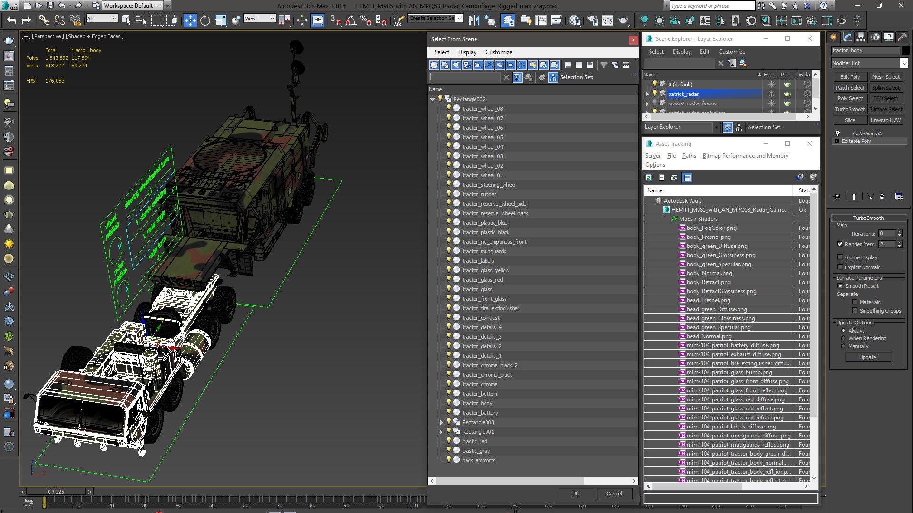913x513 pixels.
Task: Click the binoculars search icon in title bar
Action: 761,6
